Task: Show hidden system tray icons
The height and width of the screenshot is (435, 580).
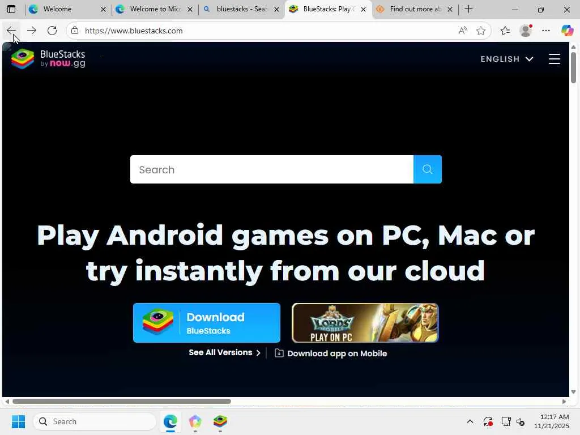Action: coord(470,421)
